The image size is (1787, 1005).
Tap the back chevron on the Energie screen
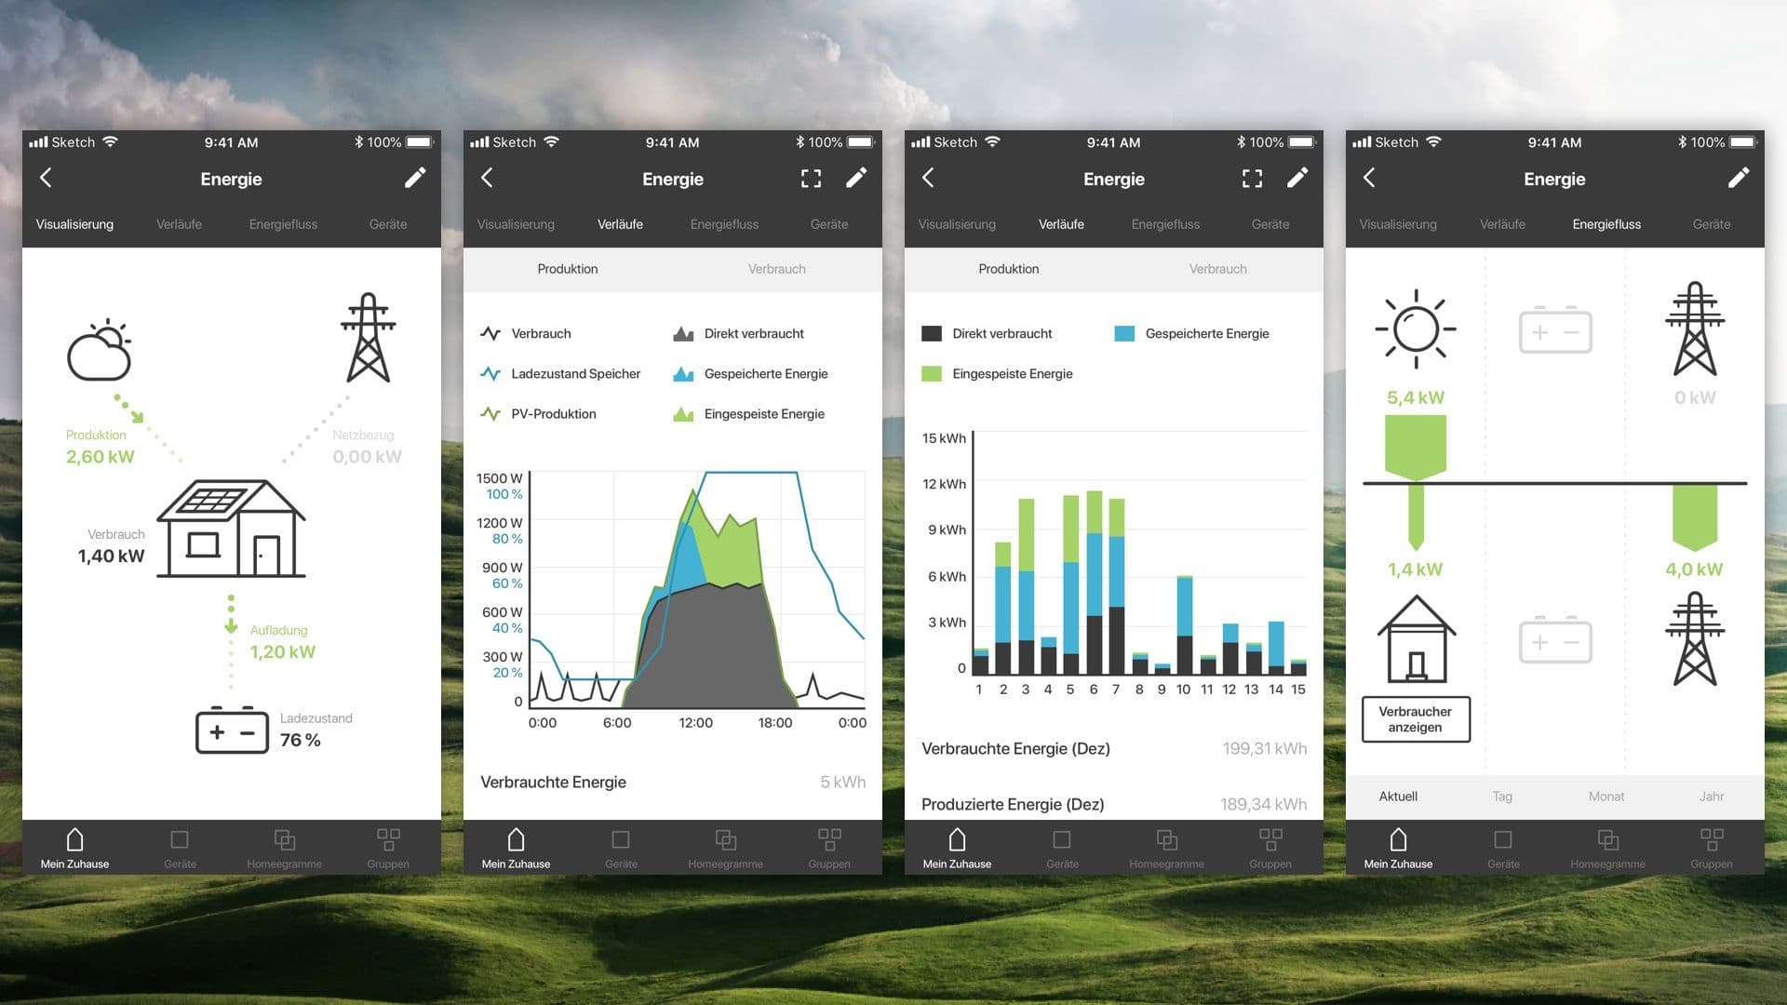coord(47,178)
